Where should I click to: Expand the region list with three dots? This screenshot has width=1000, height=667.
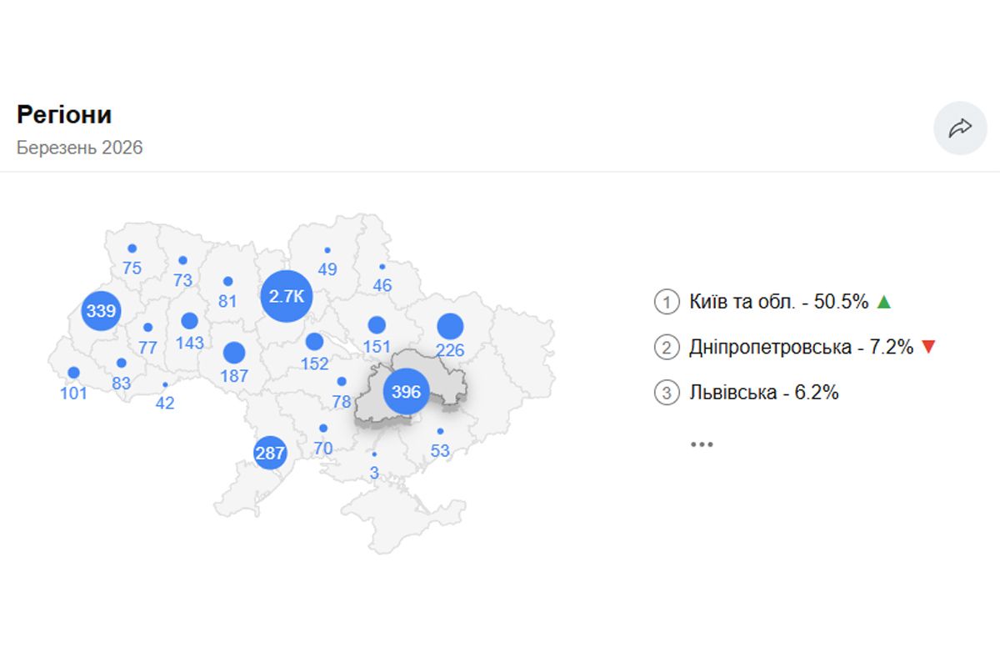702,444
